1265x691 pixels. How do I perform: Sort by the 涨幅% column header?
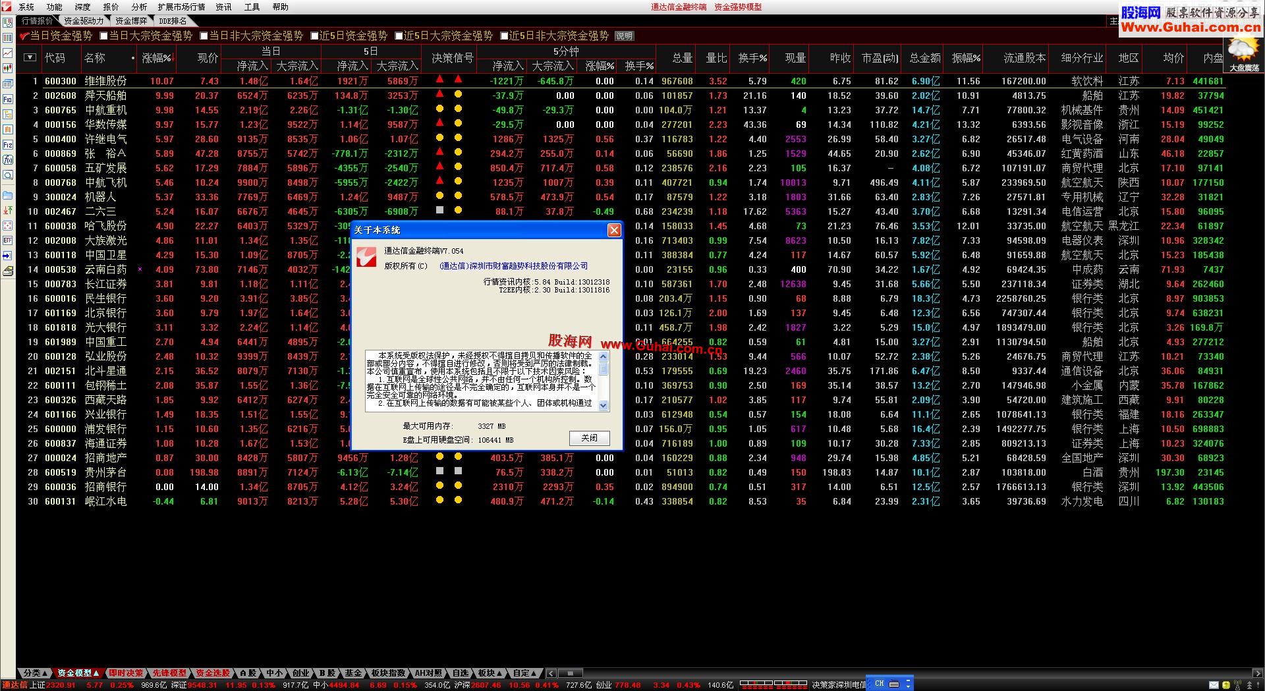tap(157, 59)
